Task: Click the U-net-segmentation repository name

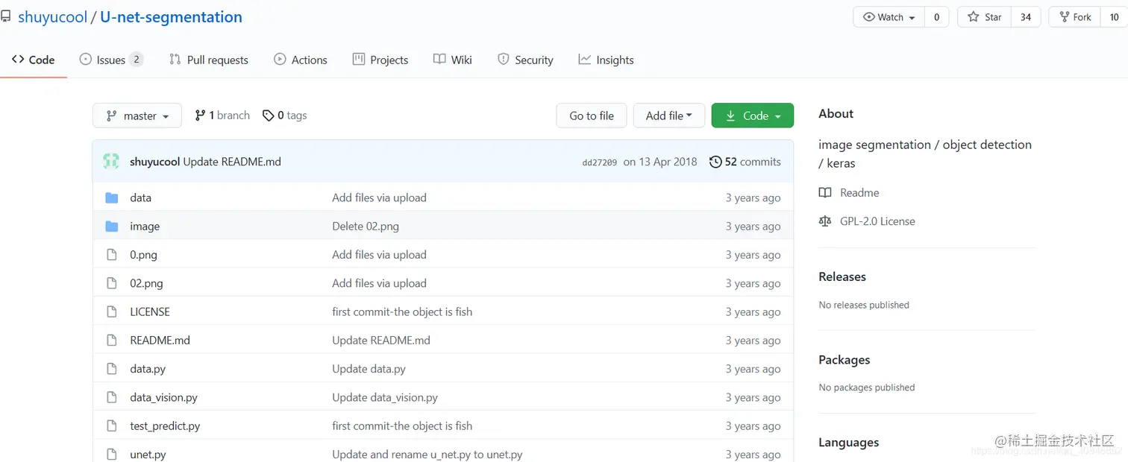Action: tap(171, 17)
